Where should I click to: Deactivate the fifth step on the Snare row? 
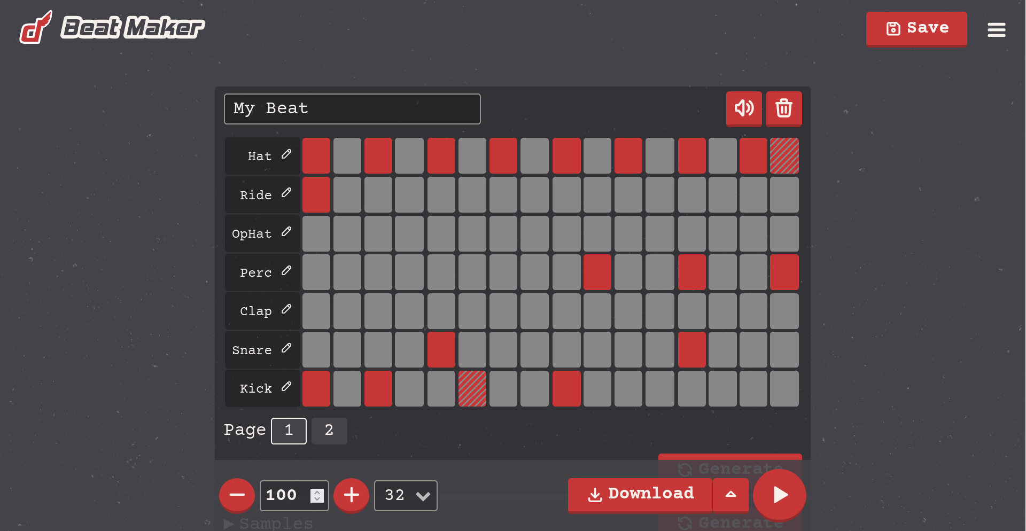point(441,349)
